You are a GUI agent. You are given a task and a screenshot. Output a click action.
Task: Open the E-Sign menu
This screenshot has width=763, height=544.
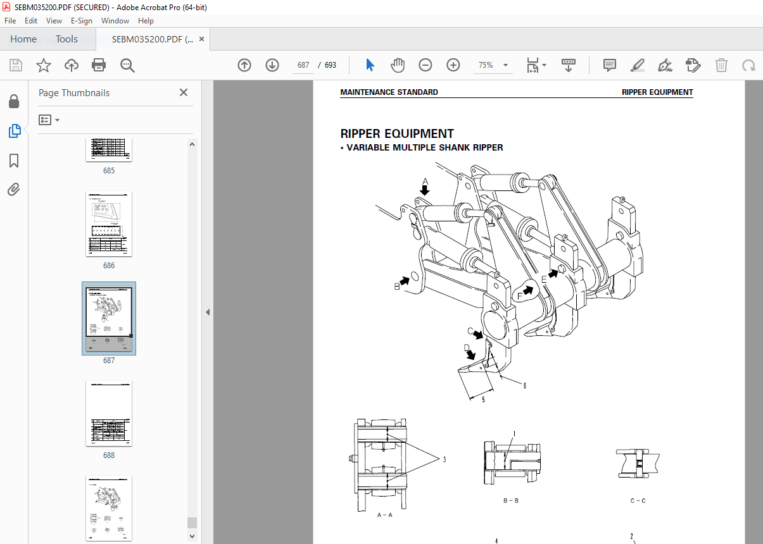82,21
